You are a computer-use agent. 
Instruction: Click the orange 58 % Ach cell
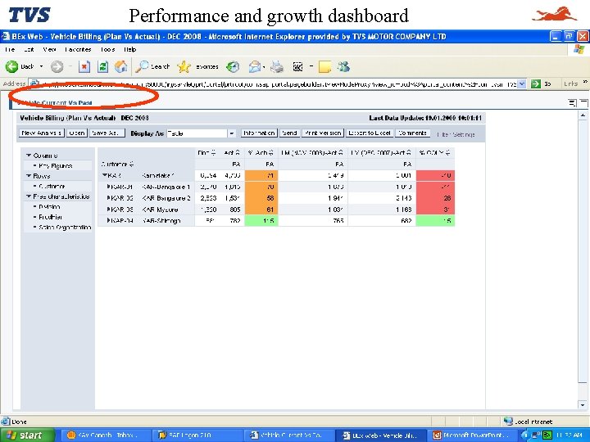tap(261, 198)
